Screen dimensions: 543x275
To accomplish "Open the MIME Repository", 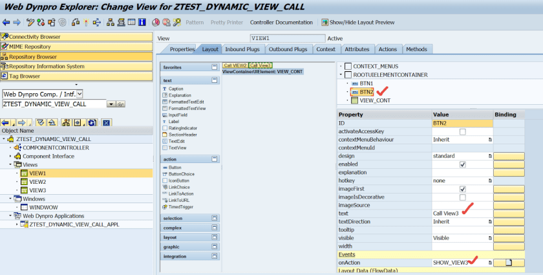I will (x=76, y=47).
